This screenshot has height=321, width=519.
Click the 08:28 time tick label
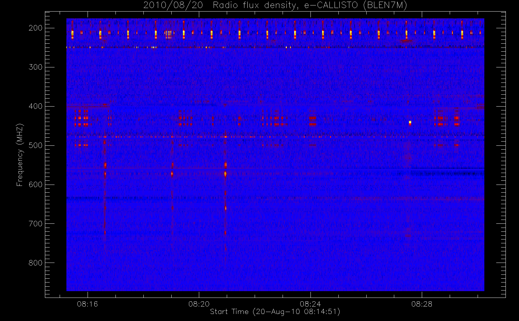point(422,304)
